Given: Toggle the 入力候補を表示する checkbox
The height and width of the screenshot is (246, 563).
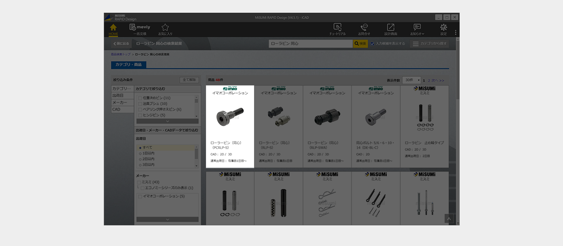Looking at the screenshot, I should point(373,44).
